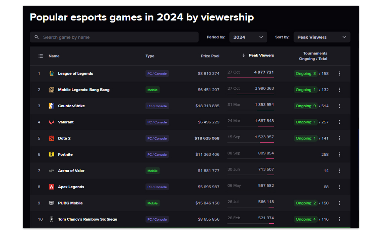Click Mobile tag for Mobile Legends row

point(152,90)
